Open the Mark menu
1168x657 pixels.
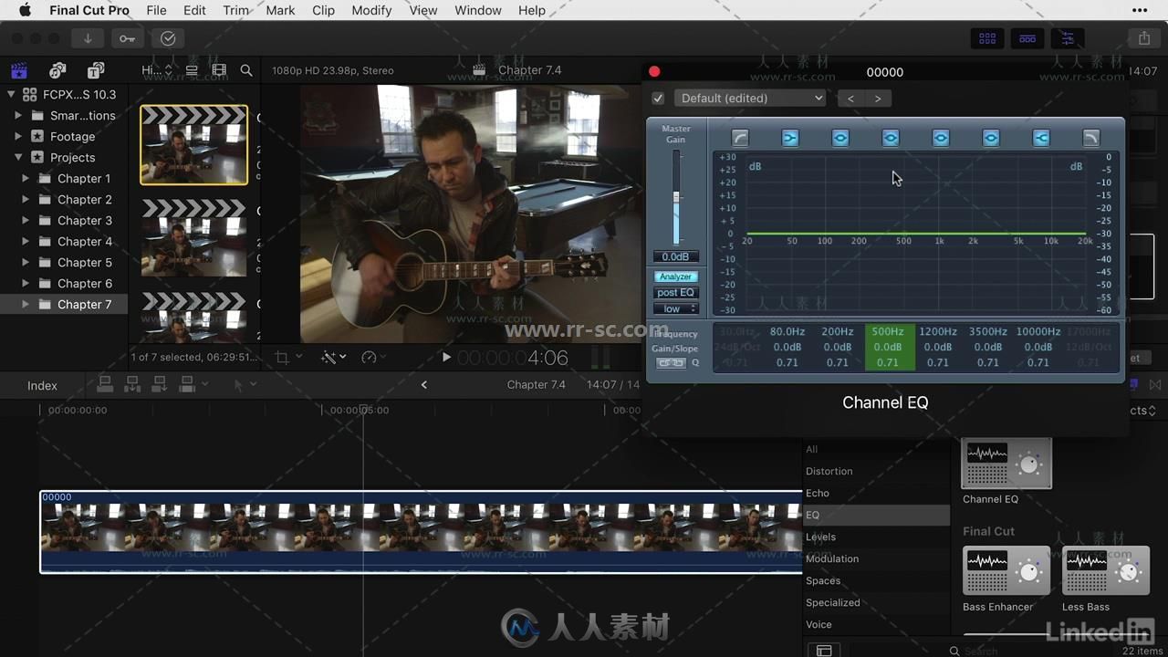click(280, 10)
